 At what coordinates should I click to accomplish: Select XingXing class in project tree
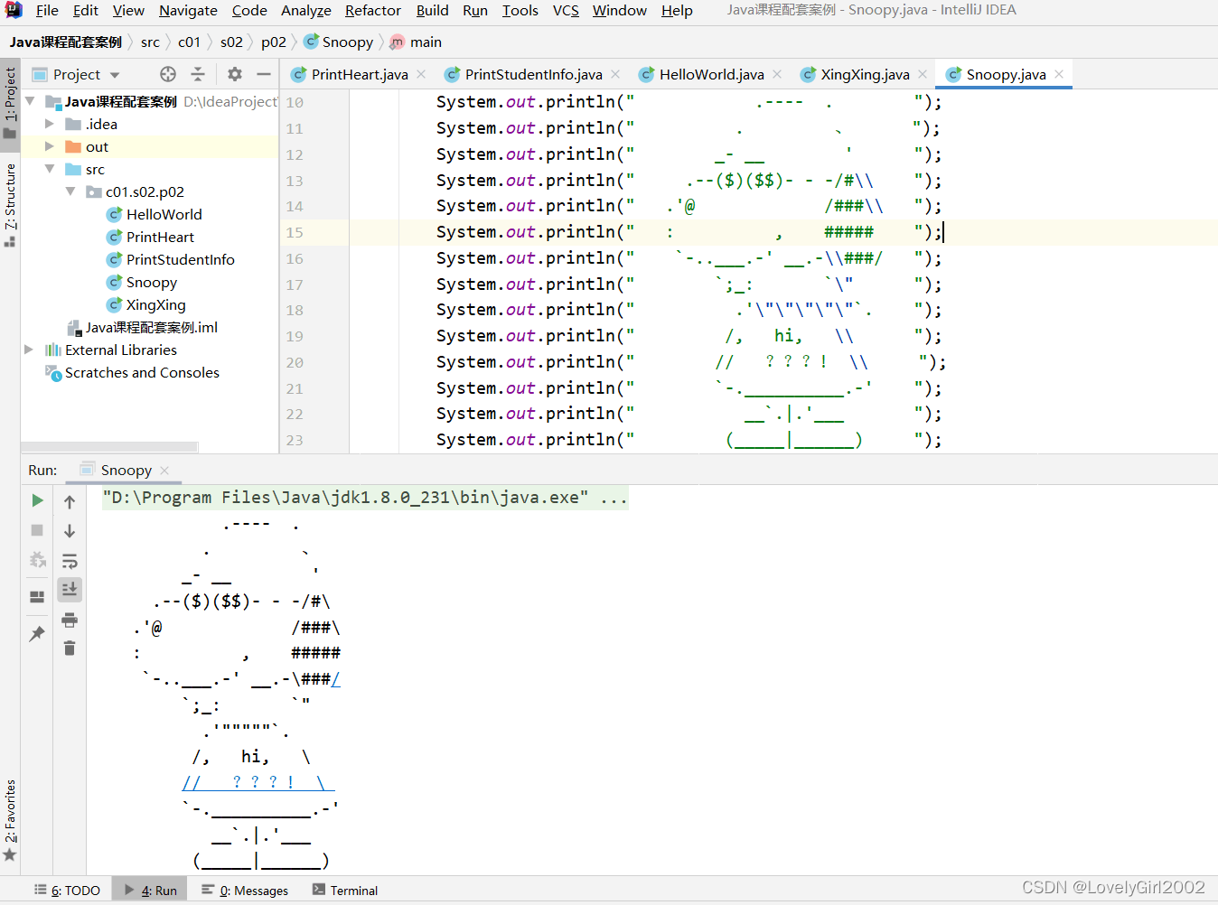point(145,304)
